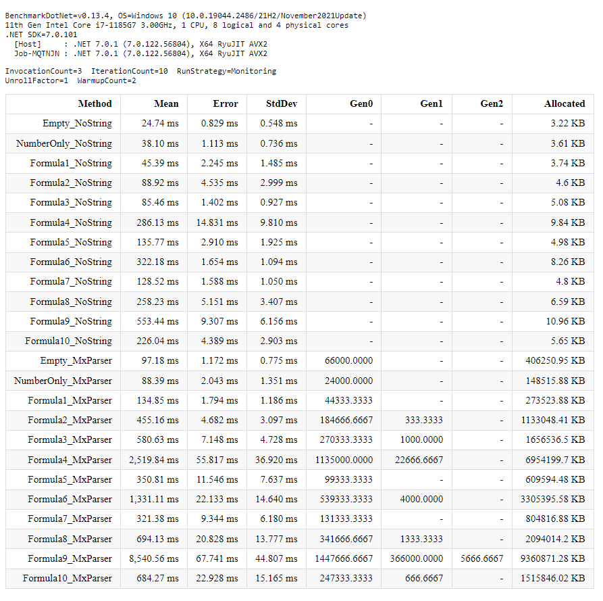The width and height of the screenshot is (603, 601).
Task: Select the NumberOnly_MxParser method cell
Action: [x=63, y=381]
